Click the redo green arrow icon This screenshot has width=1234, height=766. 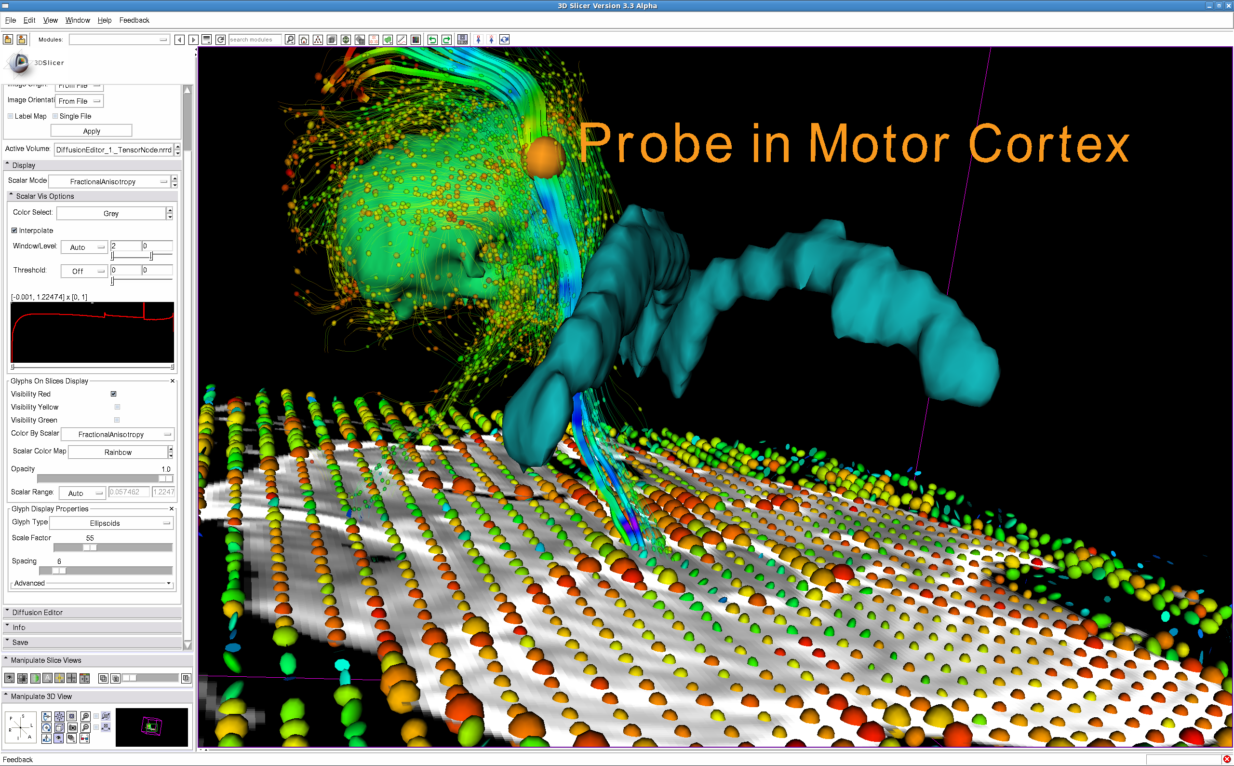click(446, 40)
